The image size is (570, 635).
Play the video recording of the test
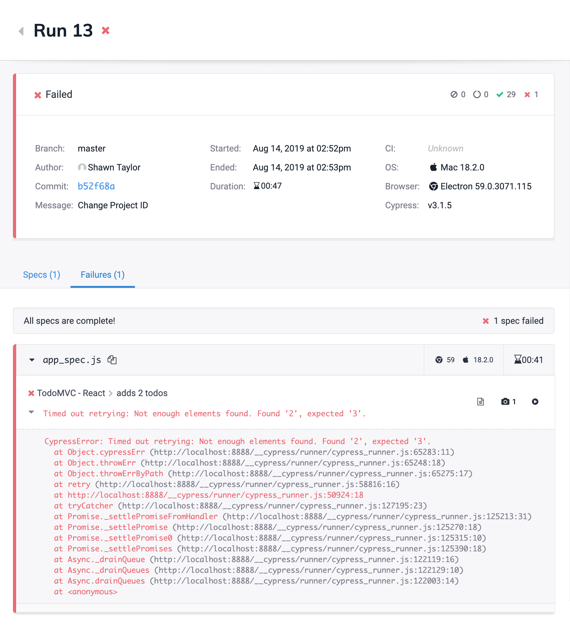point(535,401)
